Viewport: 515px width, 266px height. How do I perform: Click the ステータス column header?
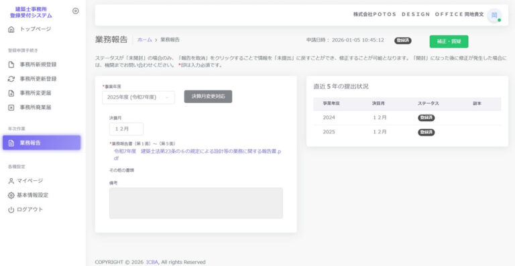click(428, 103)
